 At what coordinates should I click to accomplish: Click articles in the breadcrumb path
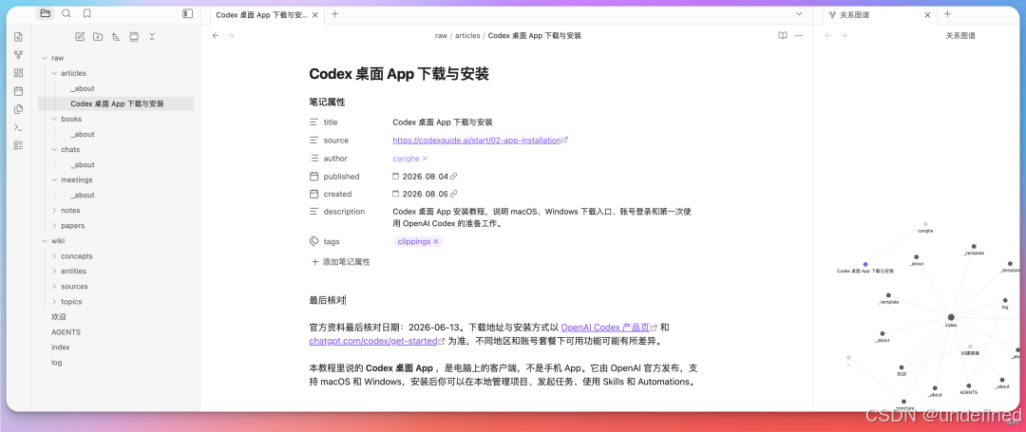(x=467, y=36)
